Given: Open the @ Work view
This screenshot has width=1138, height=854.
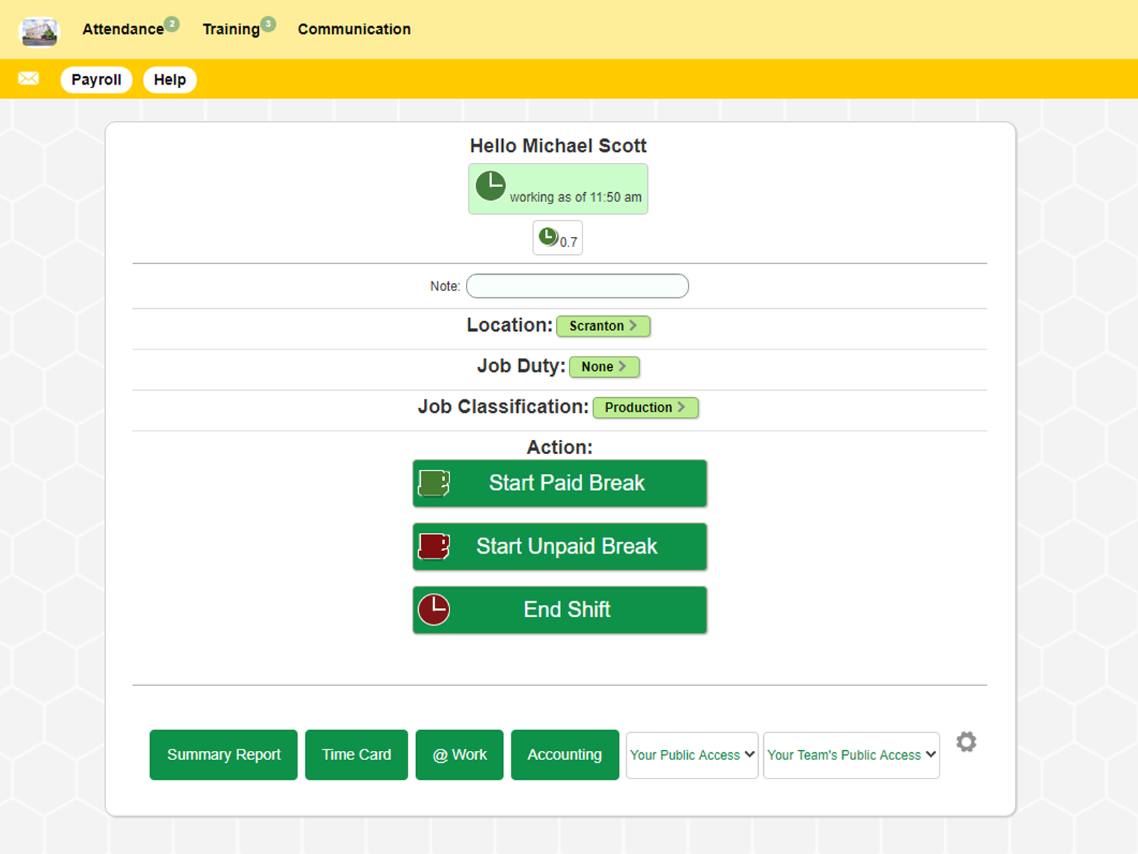Looking at the screenshot, I should (x=459, y=755).
